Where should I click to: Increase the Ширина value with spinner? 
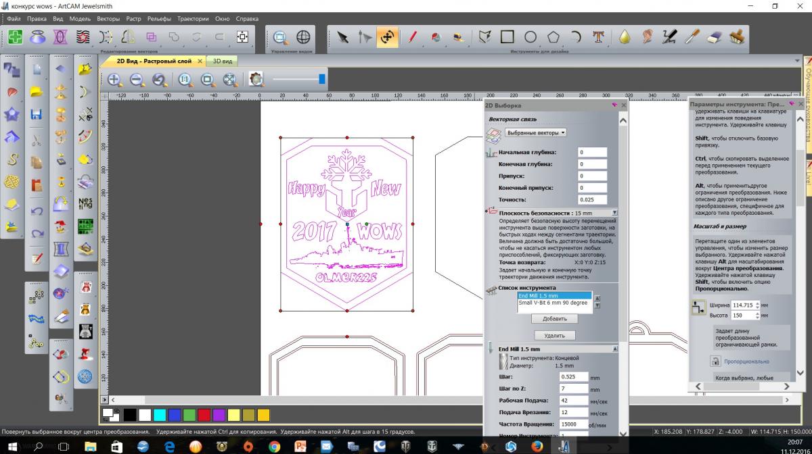(x=757, y=303)
